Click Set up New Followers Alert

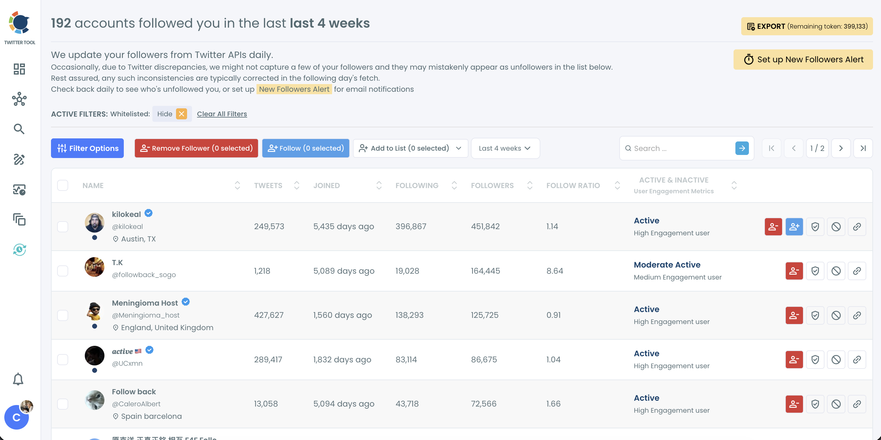click(x=803, y=60)
